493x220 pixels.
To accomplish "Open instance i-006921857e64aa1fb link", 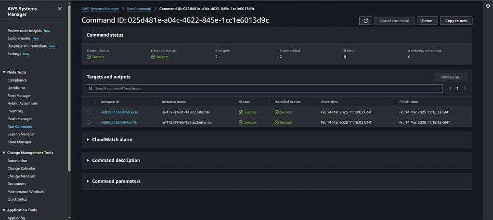I will (119, 122).
